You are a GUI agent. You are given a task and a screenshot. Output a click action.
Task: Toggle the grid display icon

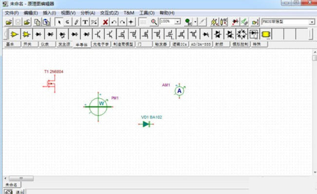click(x=143, y=22)
